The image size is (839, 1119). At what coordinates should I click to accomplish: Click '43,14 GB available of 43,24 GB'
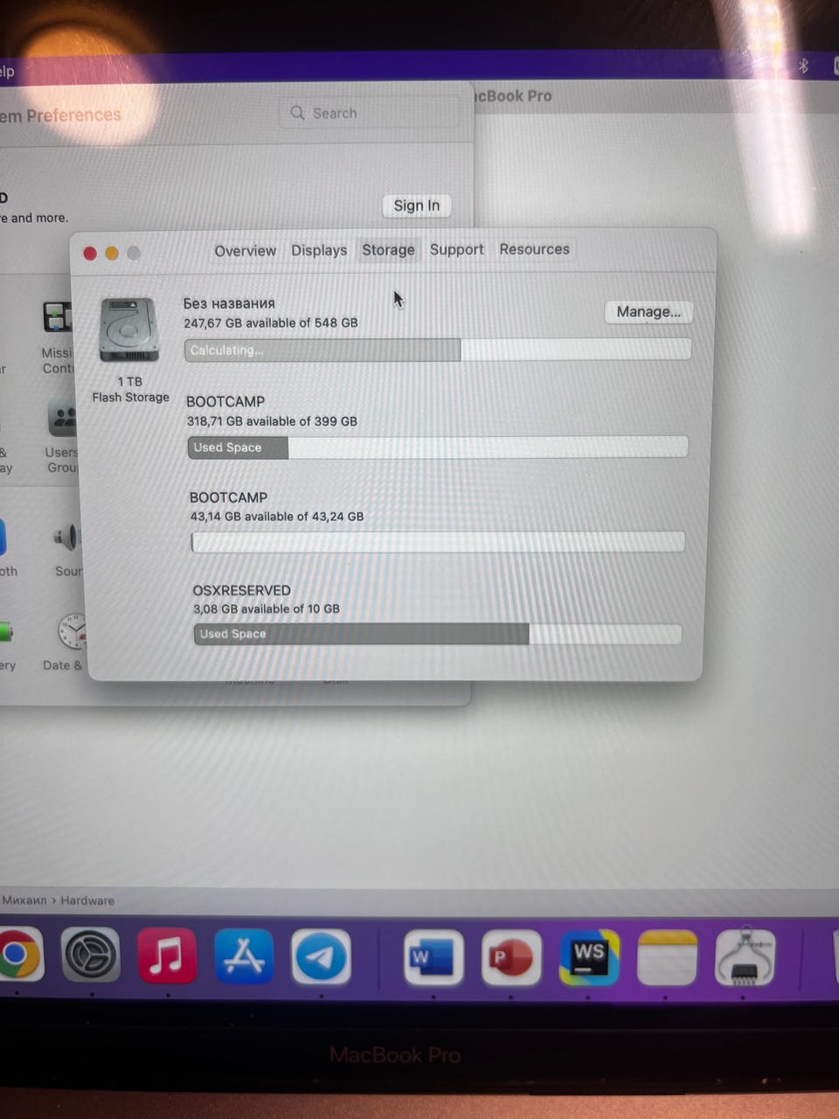coord(277,517)
